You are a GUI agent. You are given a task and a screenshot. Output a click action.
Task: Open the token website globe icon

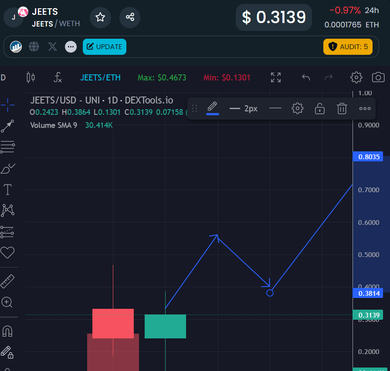(x=34, y=47)
